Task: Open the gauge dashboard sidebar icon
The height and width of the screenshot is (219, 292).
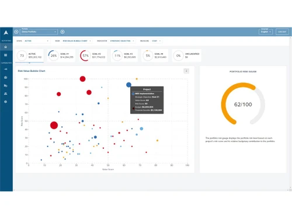Action: coord(6,77)
